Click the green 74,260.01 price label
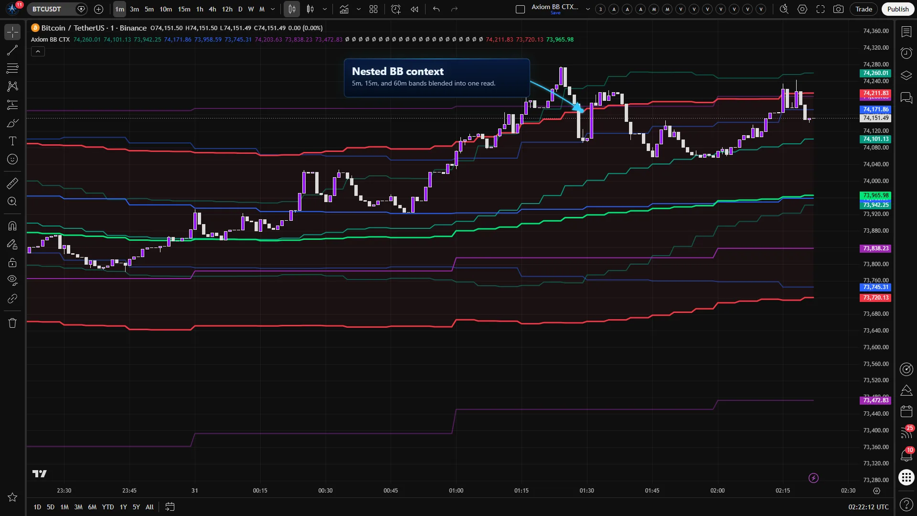 pyautogui.click(x=875, y=73)
